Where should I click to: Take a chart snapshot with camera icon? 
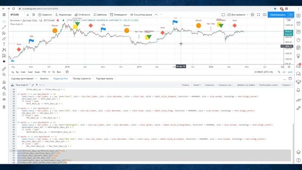click(265, 15)
